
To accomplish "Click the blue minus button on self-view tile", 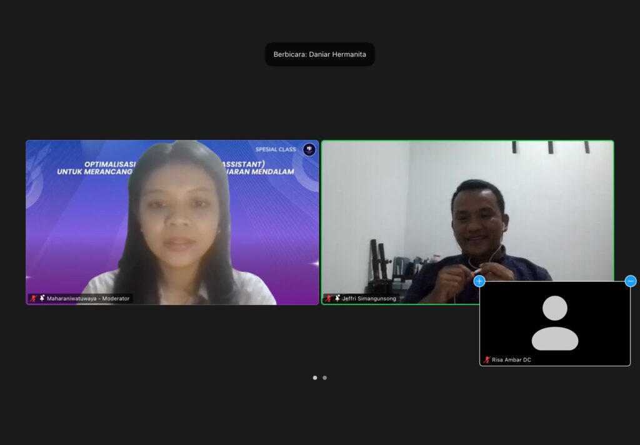I will pyautogui.click(x=631, y=281).
